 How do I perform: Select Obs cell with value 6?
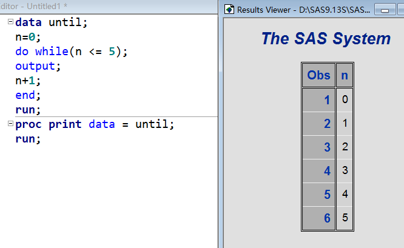coord(318,218)
